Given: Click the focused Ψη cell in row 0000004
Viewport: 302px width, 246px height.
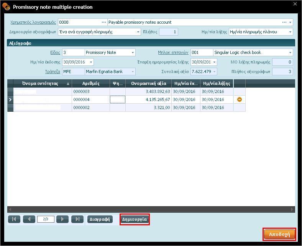Looking at the screenshot, I should point(118,99).
